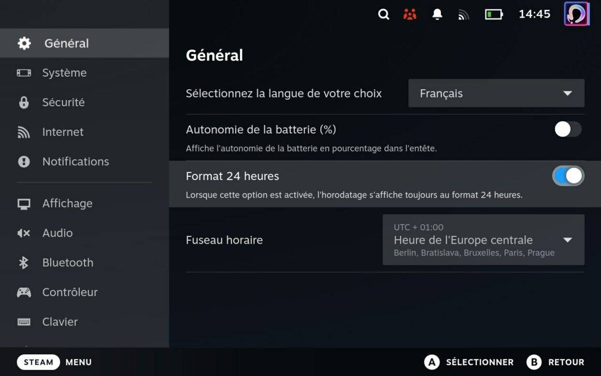Screen dimensions: 601x376
Task: Click the Wi-Fi signal status icon
Action: pos(463,15)
